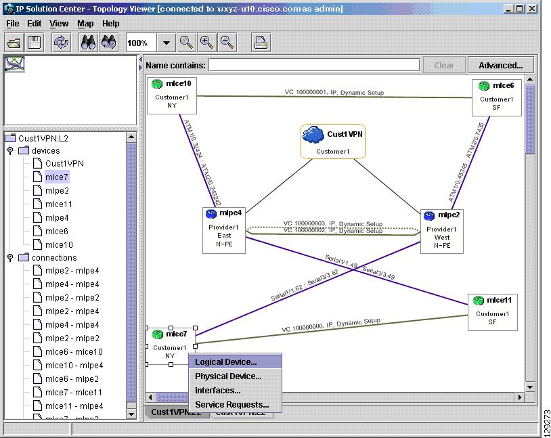551x438 pixels.
Task: Open the Help menu
Action: [111, 24]
